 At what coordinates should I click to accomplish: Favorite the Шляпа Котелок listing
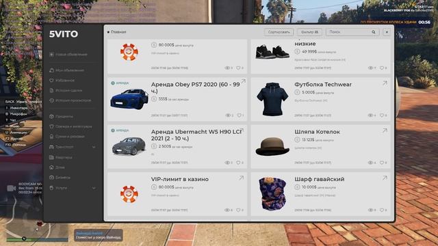[382, 163]
